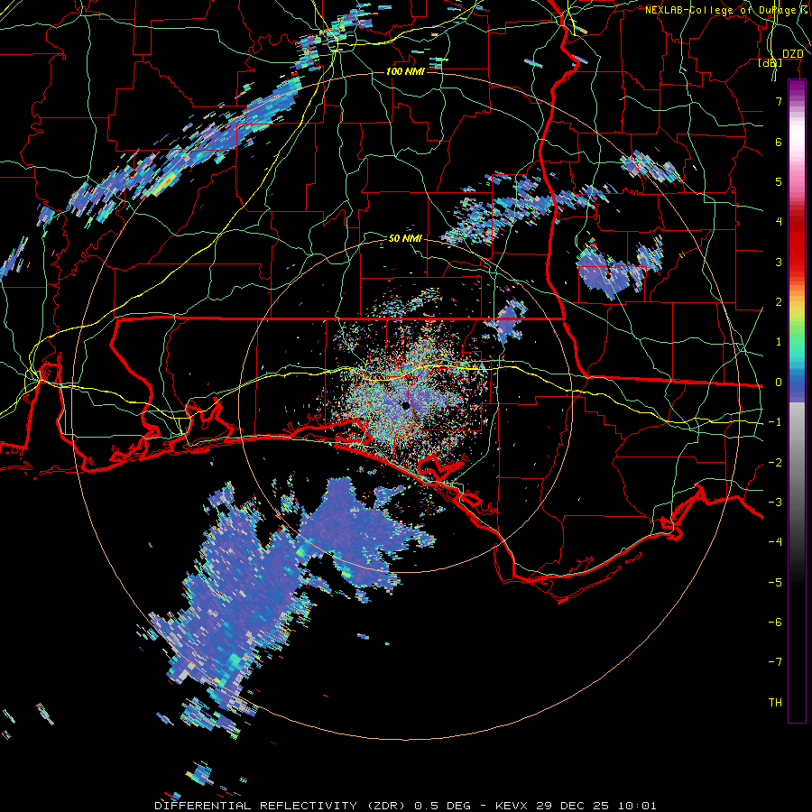Viewport: 812px width, 812px height.
Task: Click the 4 value on the dB scale
Action: [779, 222]
